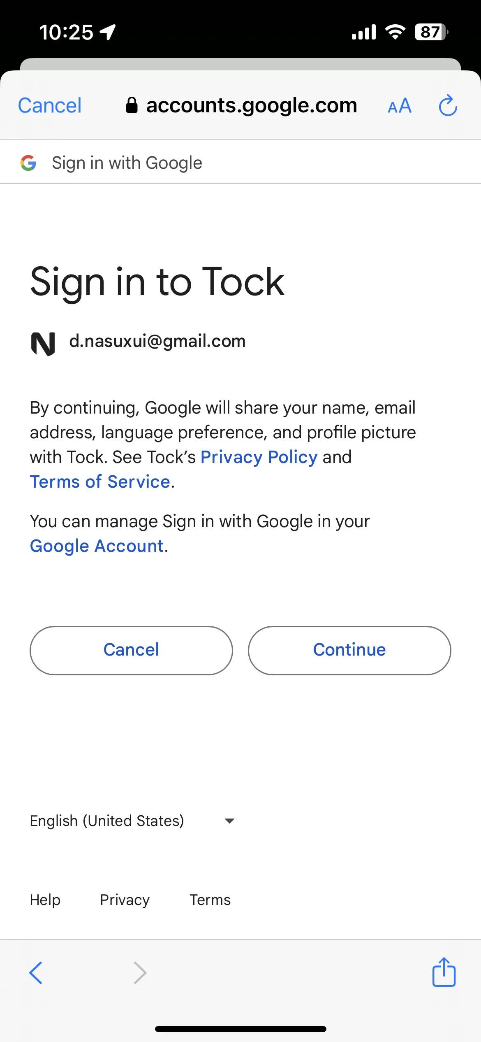481x1042 pixels.
Task: Click the Continue button
Action: click(x=349, y=651)
